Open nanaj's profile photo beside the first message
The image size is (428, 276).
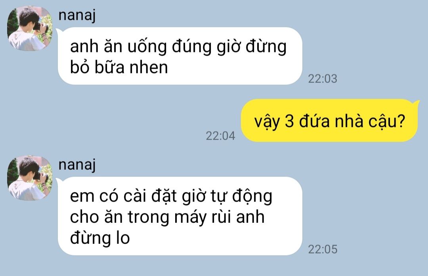30,29
